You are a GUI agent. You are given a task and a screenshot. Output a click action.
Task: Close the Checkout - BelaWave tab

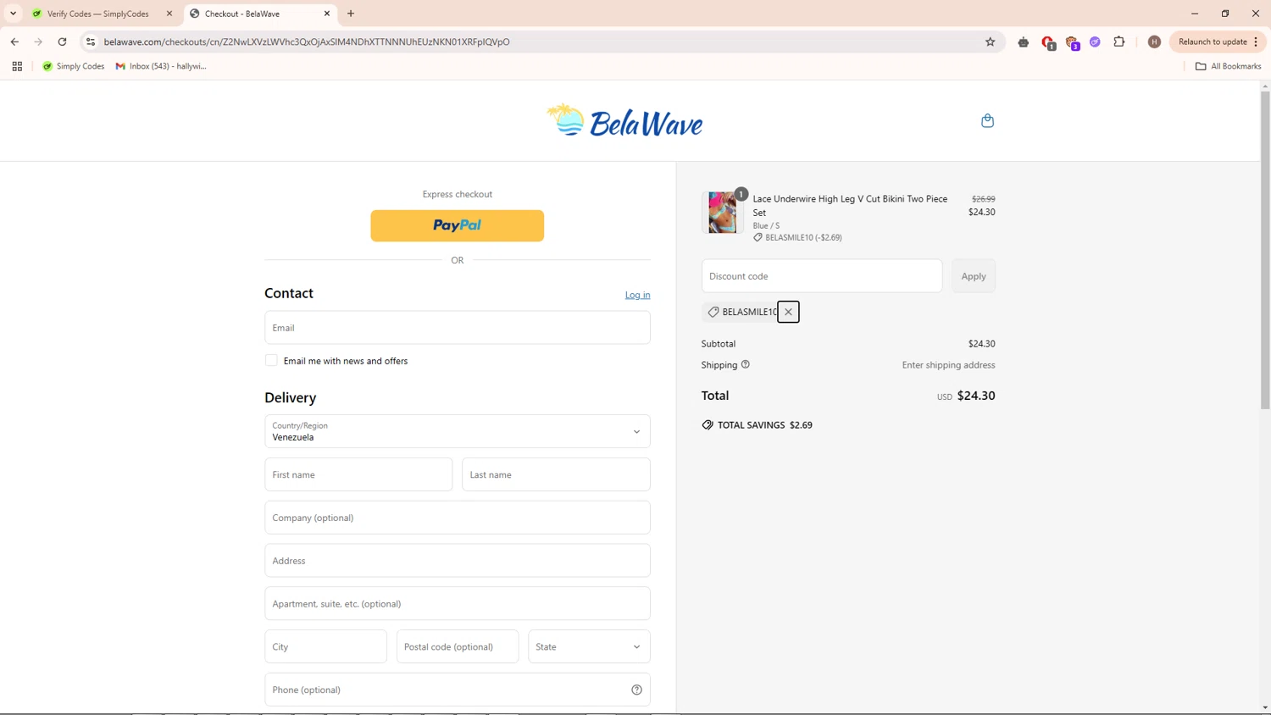[x=327, y=14]
